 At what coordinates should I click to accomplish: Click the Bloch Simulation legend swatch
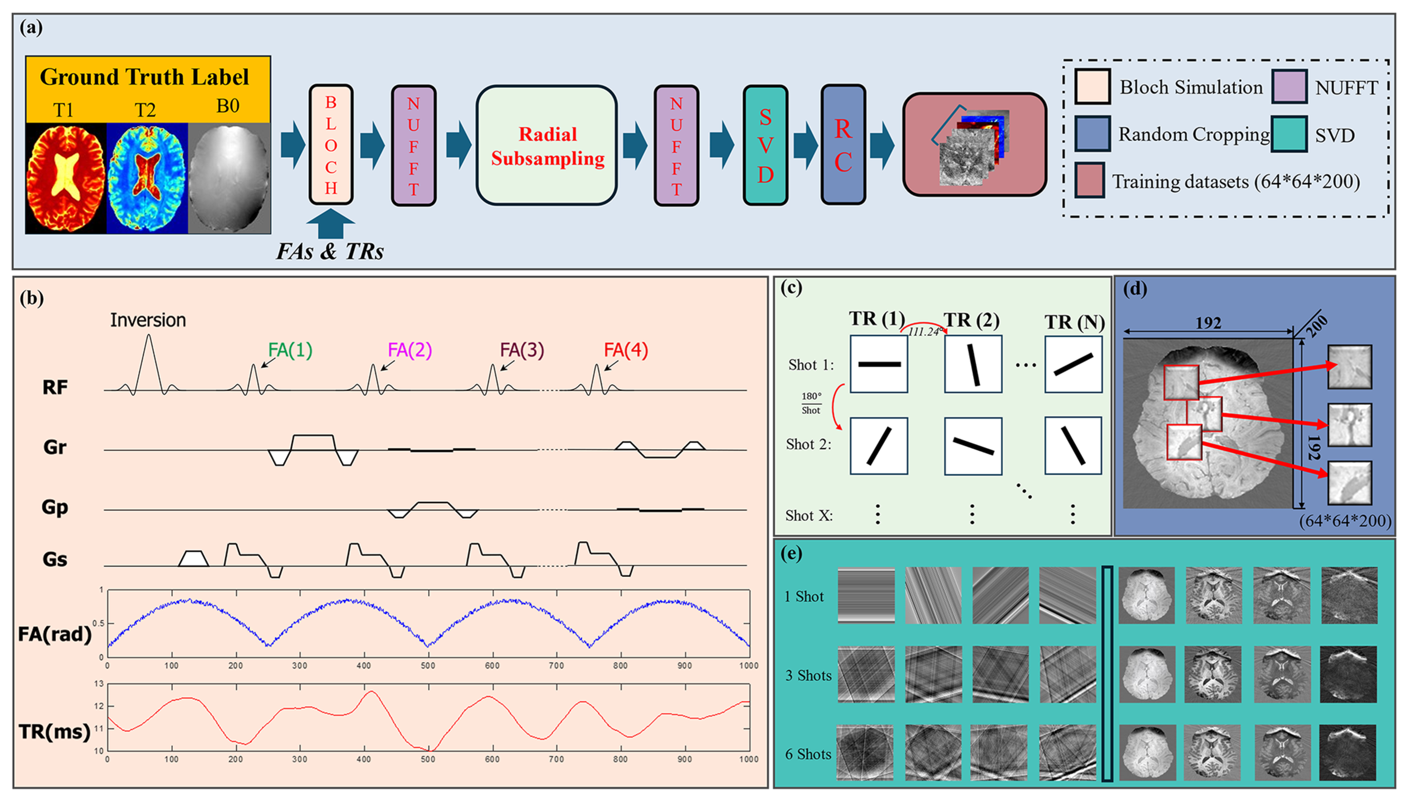point(1092,86)
